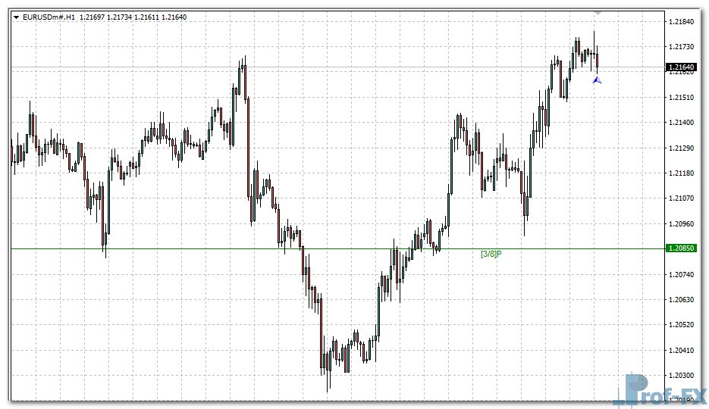709x409 pixels.
Task: Click the gray chart shift triangle at the top
Action: [x=598, y=13]
